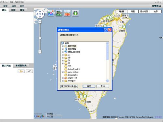Image resolution: width=163 pixels, height=122 pixels.
Task: Click the DemoVideo folder icon
Action: 66,75
